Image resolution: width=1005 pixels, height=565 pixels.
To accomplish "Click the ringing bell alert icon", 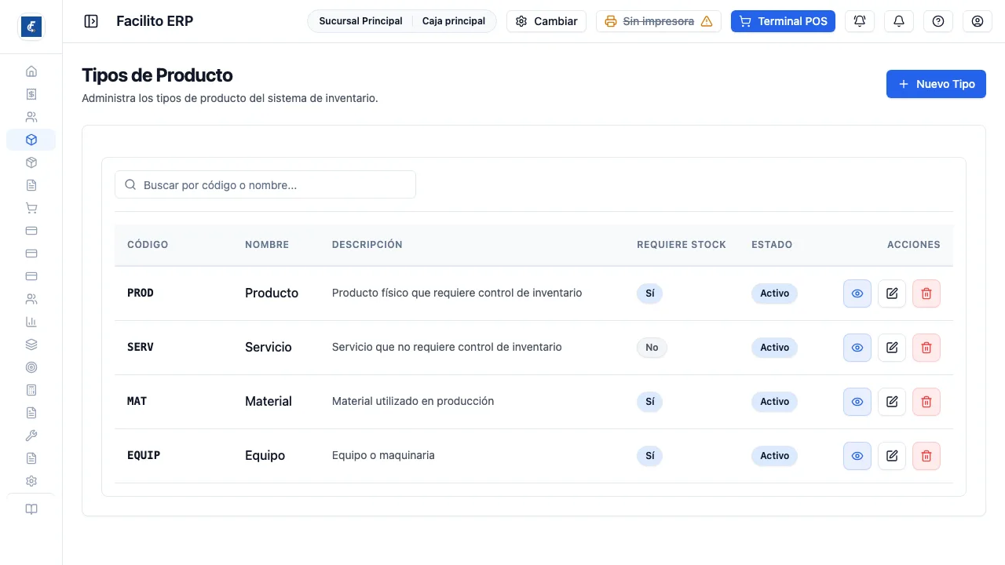I will tap(860, 21).
